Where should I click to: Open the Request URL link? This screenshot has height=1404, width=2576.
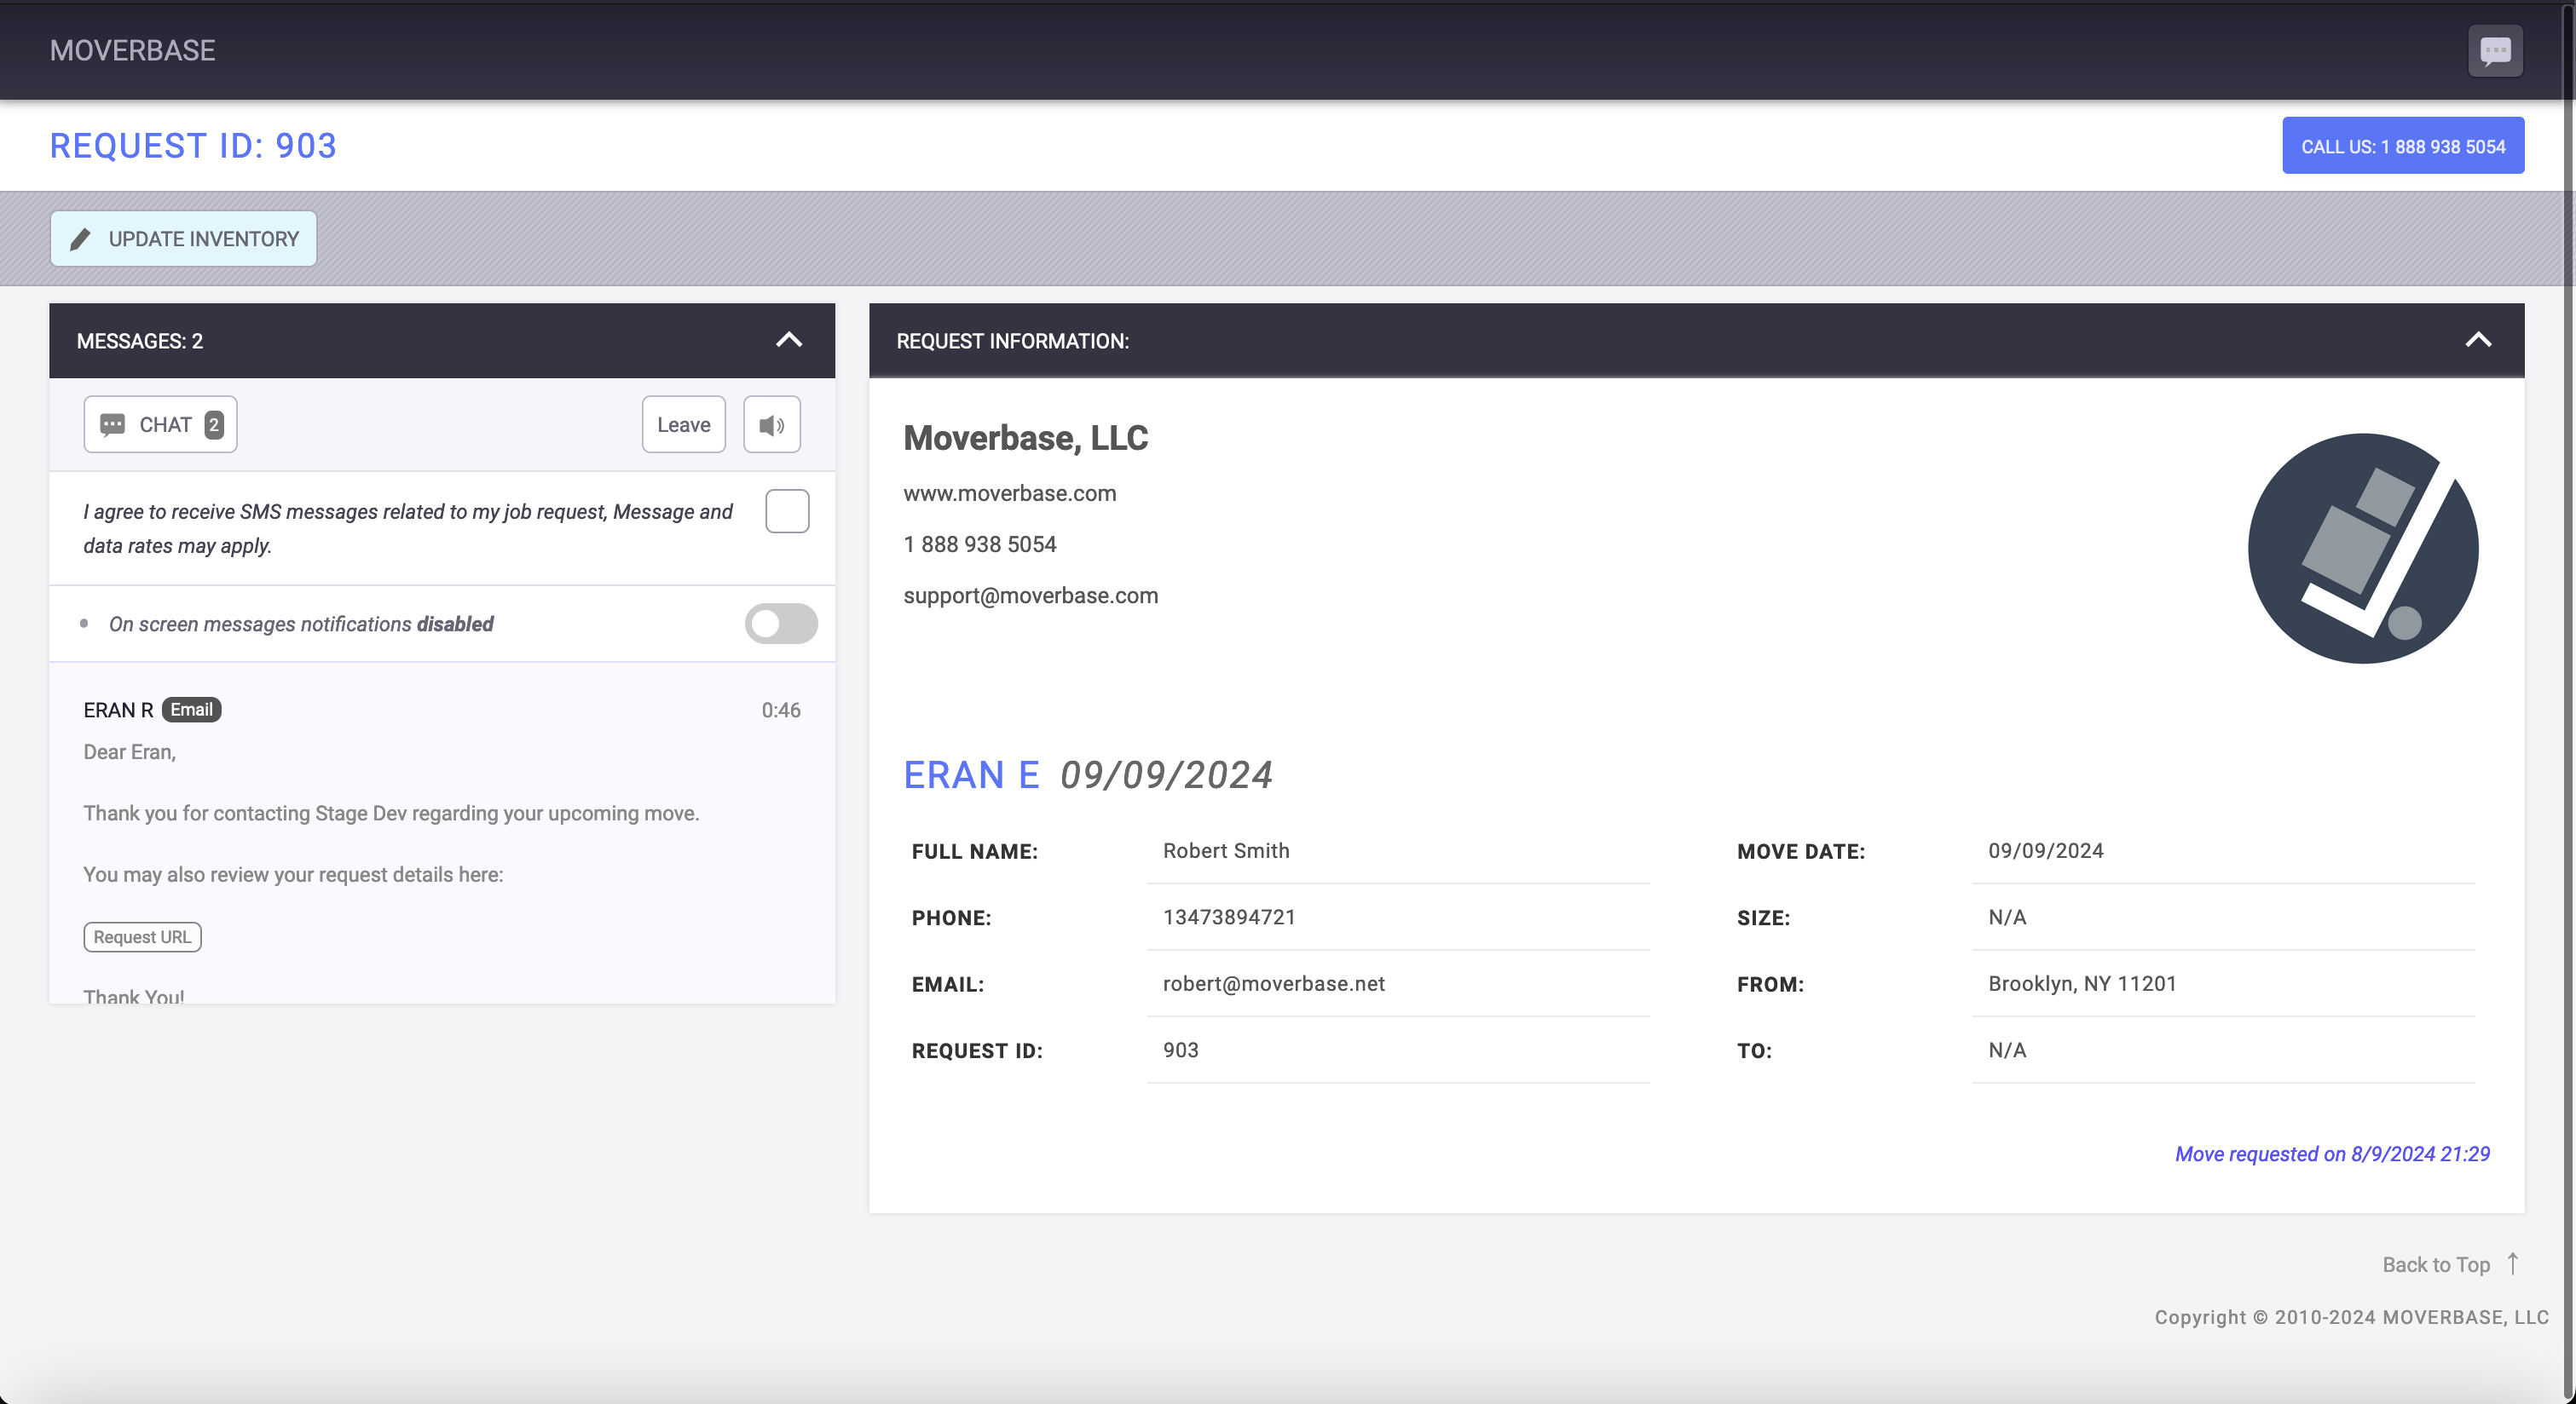pyautogui.click(x=142, y=937)
